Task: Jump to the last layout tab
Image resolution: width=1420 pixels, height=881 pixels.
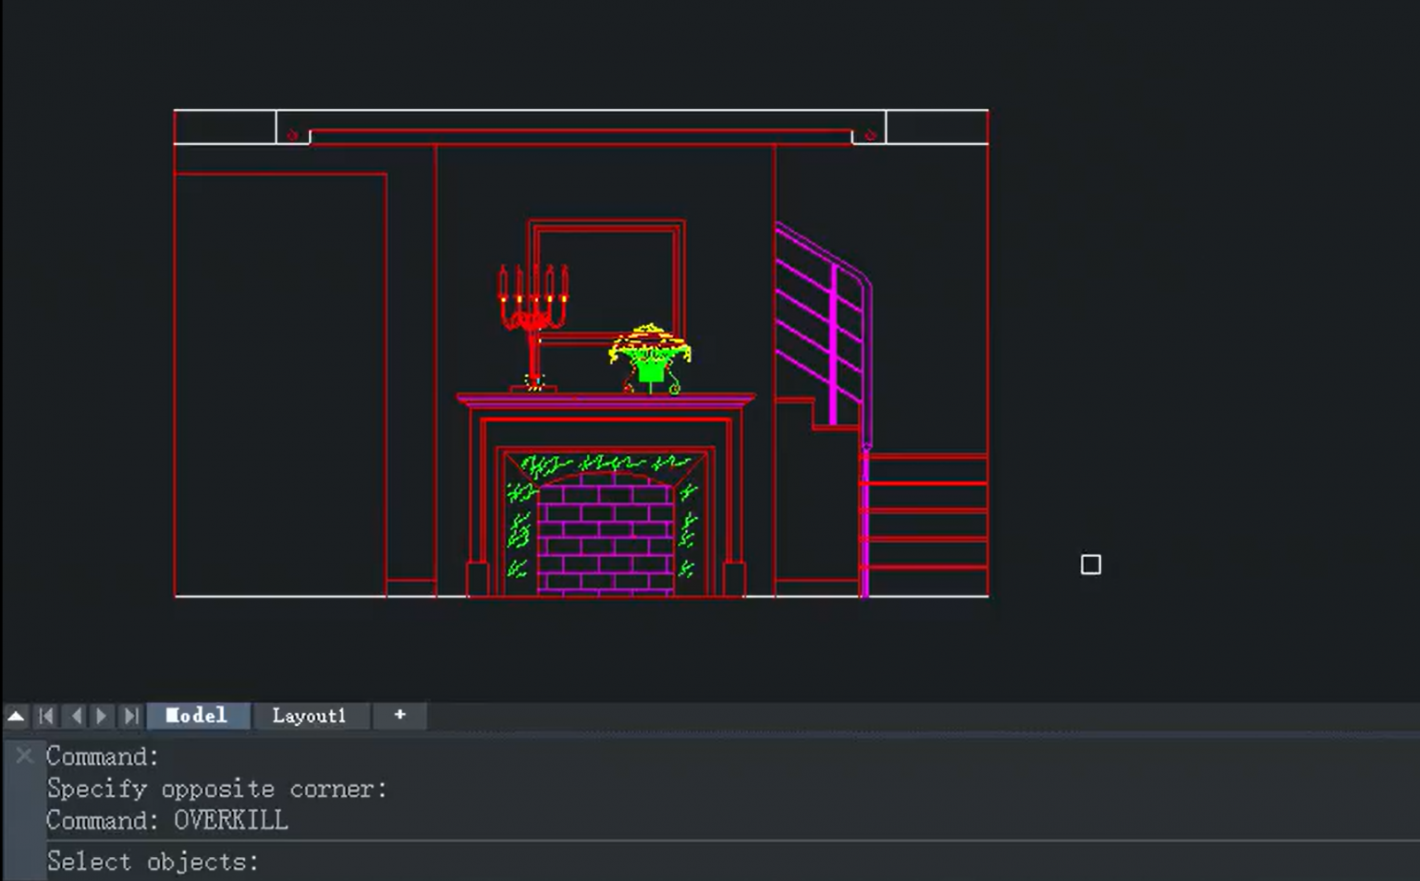Action: click(131, 716)
